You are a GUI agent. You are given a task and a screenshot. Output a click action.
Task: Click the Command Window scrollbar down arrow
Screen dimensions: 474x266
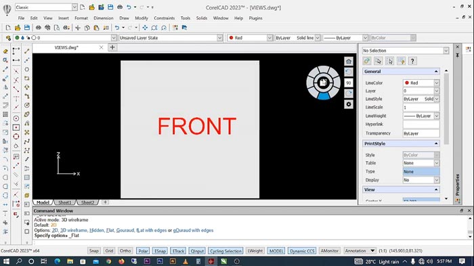470,237
